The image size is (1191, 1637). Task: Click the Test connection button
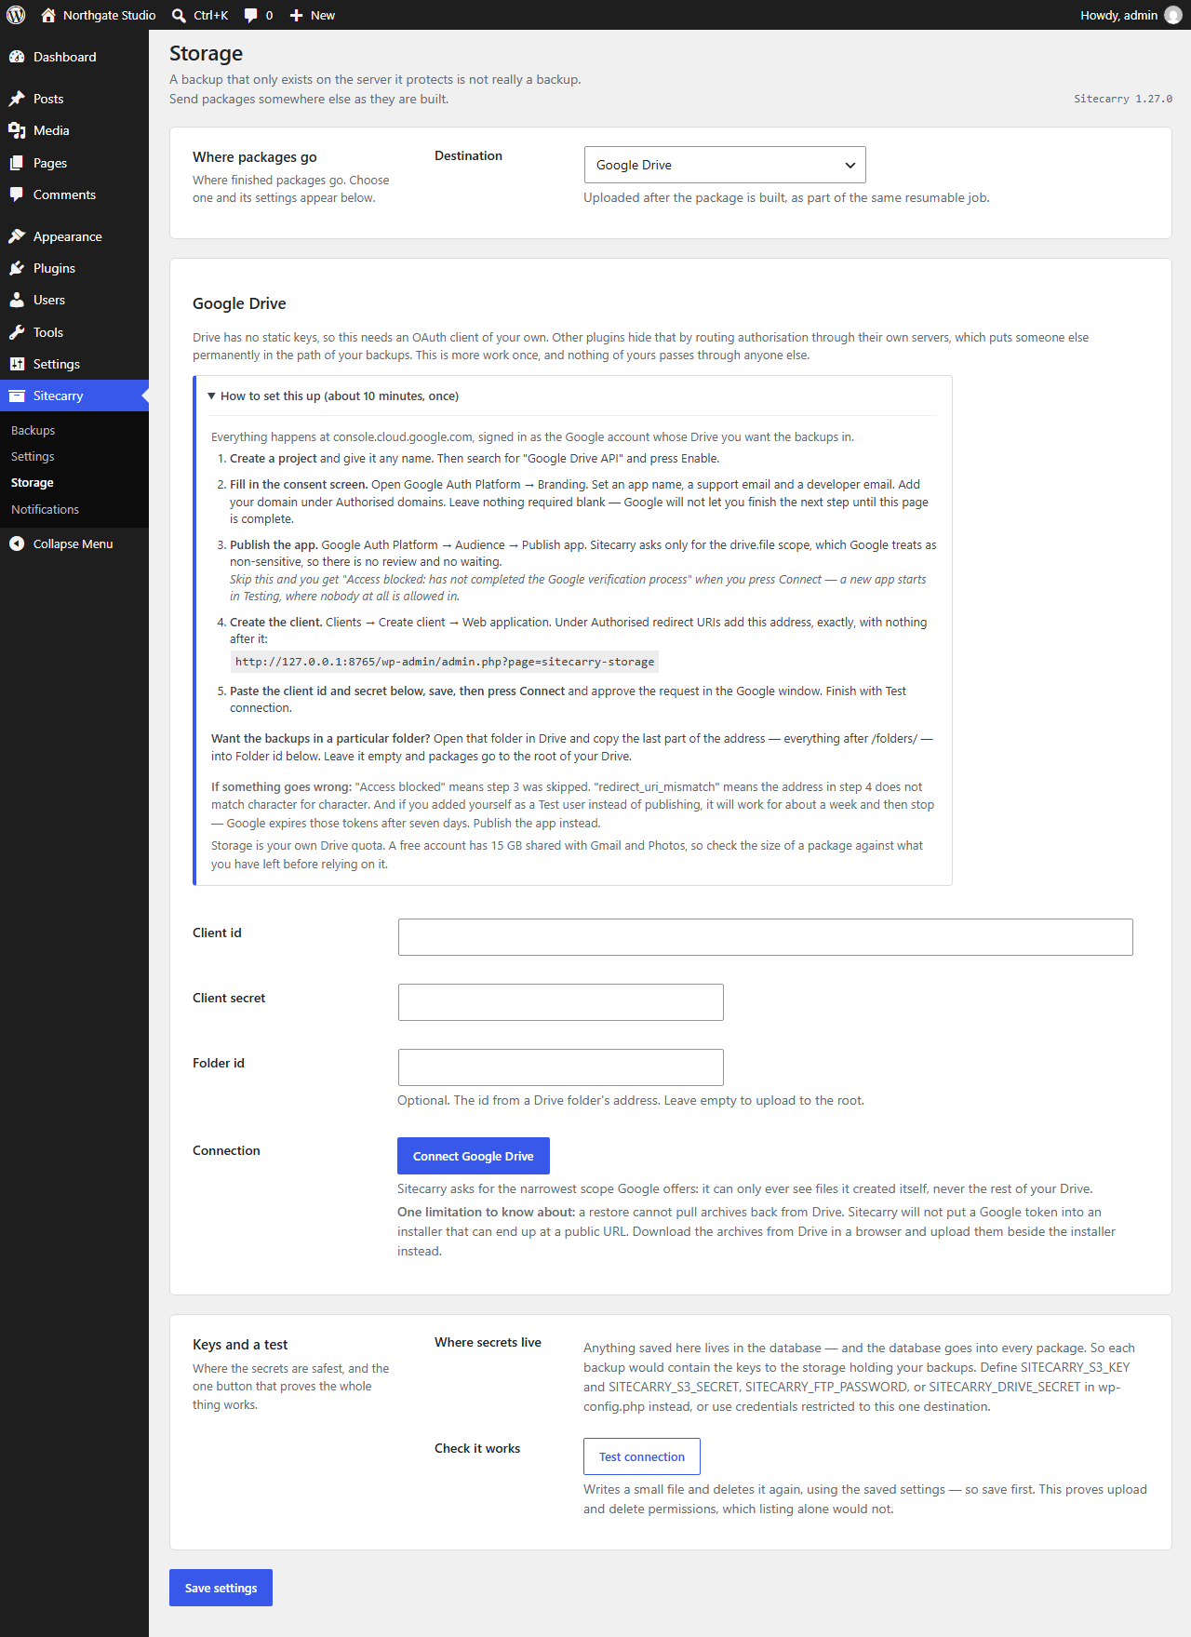pos(642,1456)
